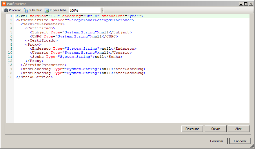Click the closing NfseWSService tag
The width and height of the screenshot is (255, 149).
(x=34, y=77)
